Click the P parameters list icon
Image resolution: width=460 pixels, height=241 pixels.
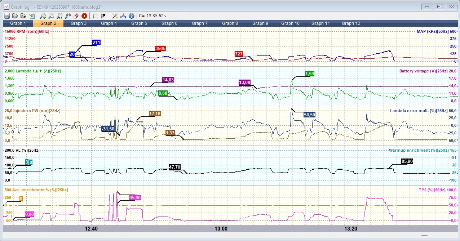click(x=103, y=16)
